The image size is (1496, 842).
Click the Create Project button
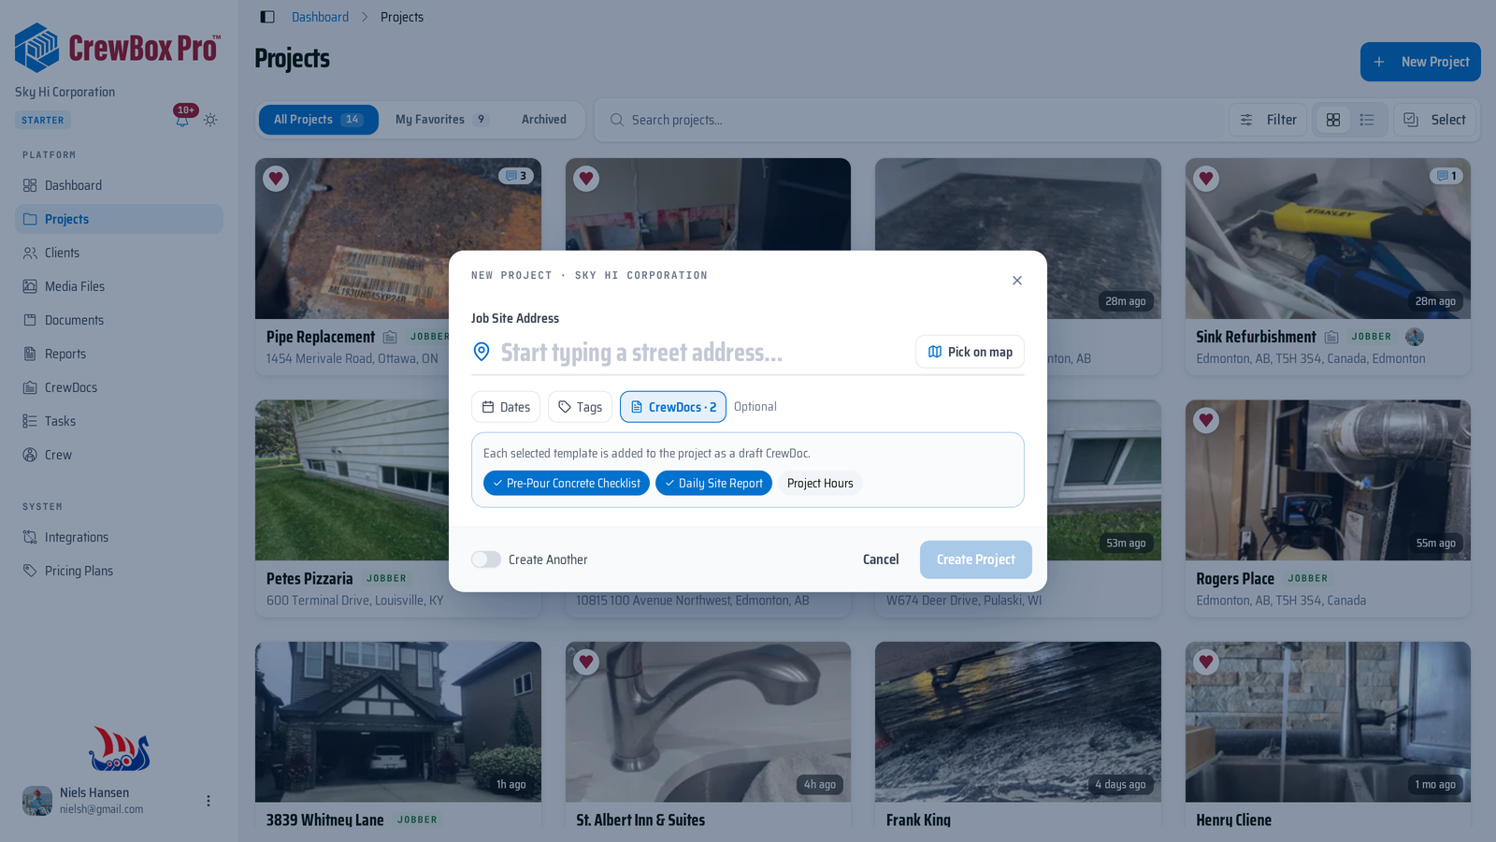[976, 559]
